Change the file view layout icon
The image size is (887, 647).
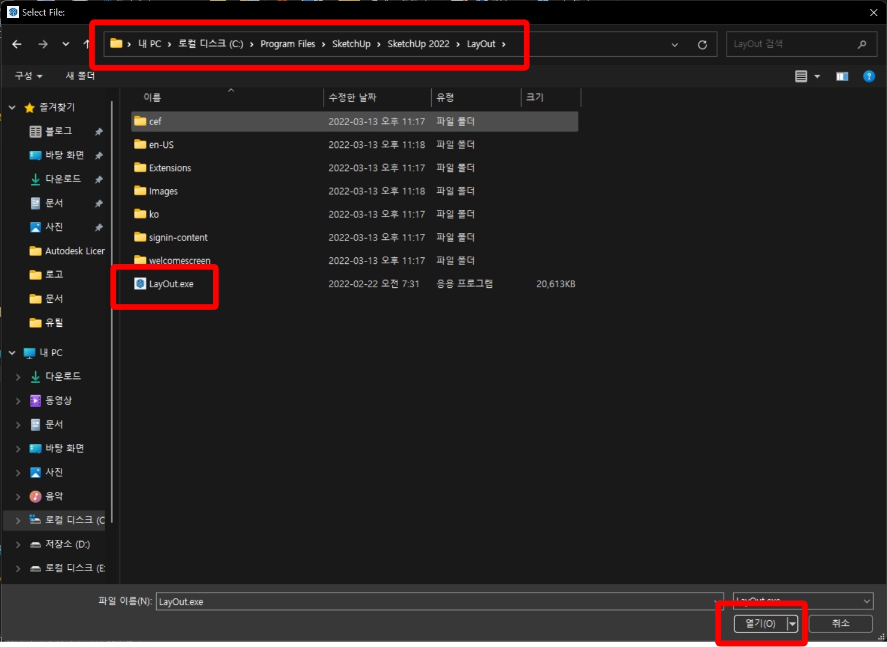[x=801, y=76]
